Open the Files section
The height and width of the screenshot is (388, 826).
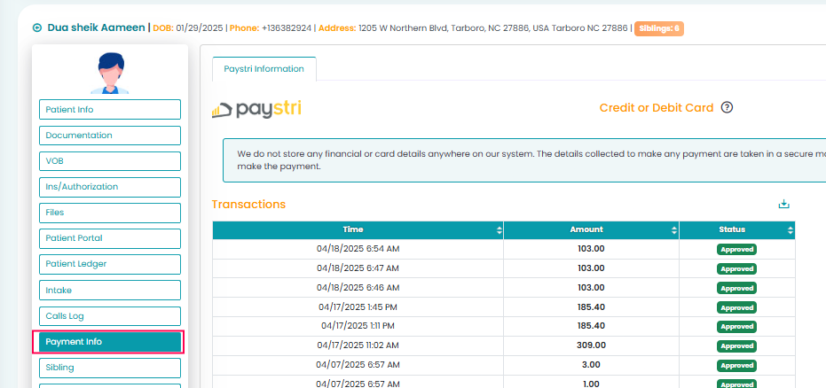click(110, 213)
